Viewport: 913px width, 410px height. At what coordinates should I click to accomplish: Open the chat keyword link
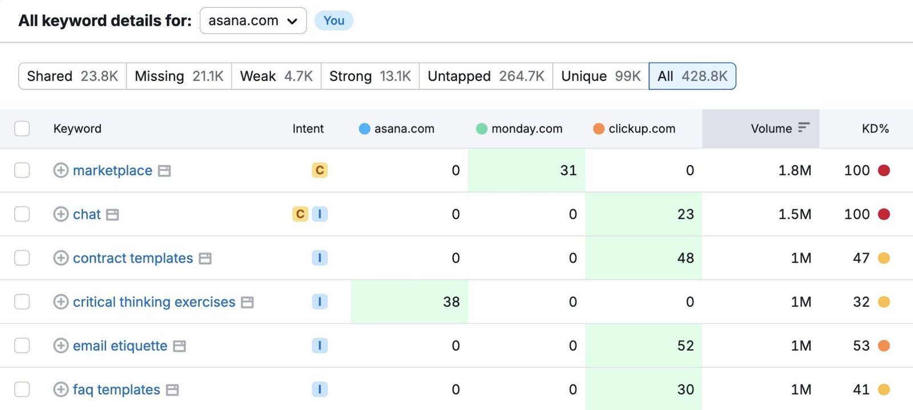point(87,215)
